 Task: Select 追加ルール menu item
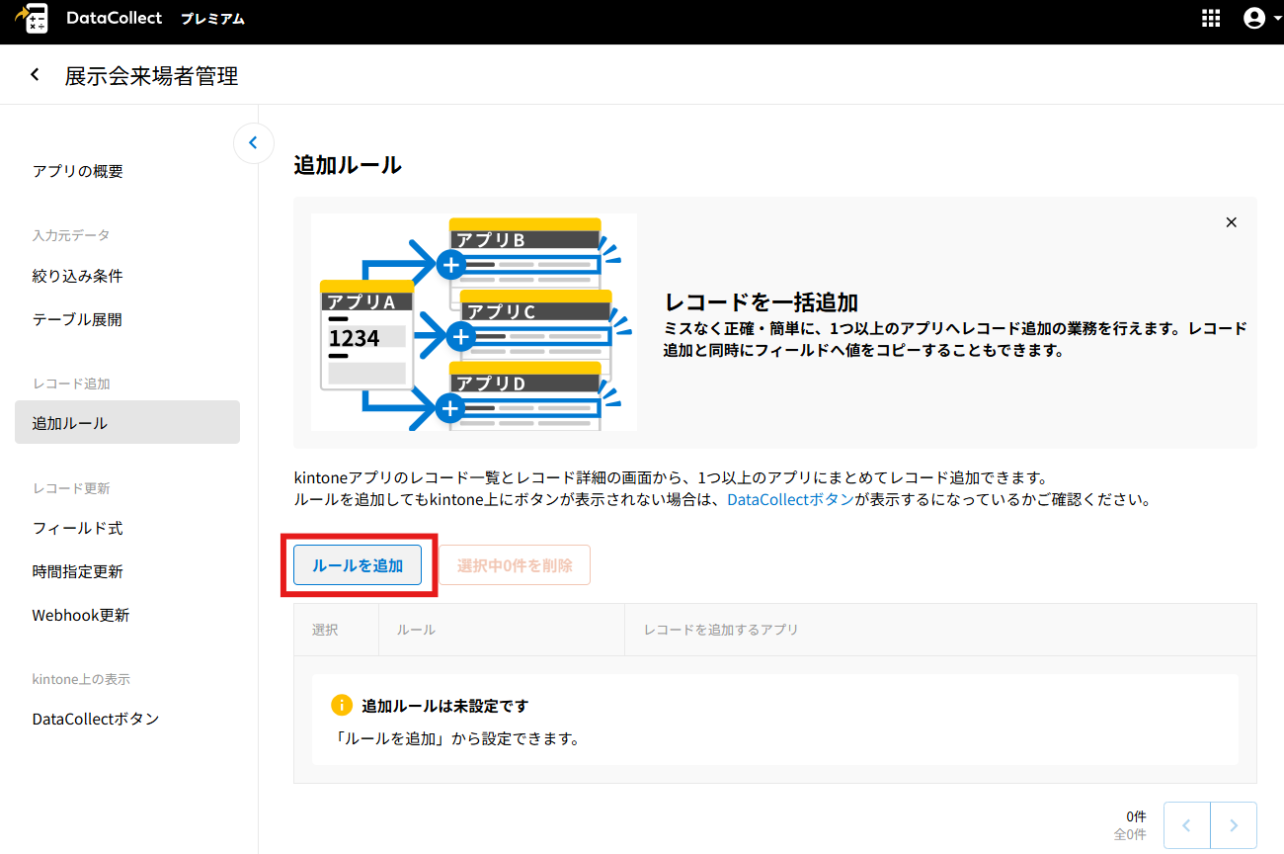pyautogui.click(x=127, y=422)
